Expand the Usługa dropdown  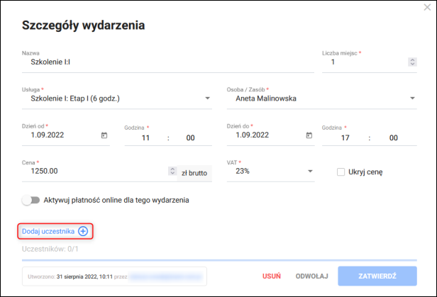[x=208, y=99]
